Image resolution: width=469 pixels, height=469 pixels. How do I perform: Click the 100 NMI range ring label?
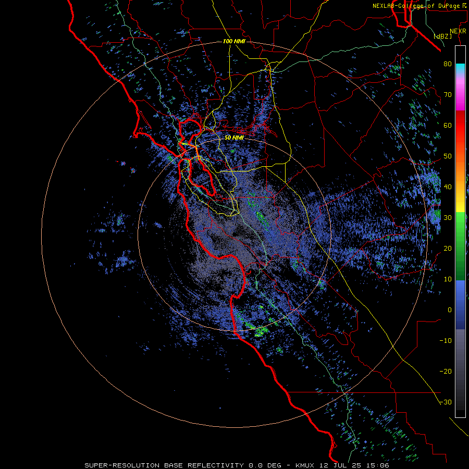coord(234,41)
